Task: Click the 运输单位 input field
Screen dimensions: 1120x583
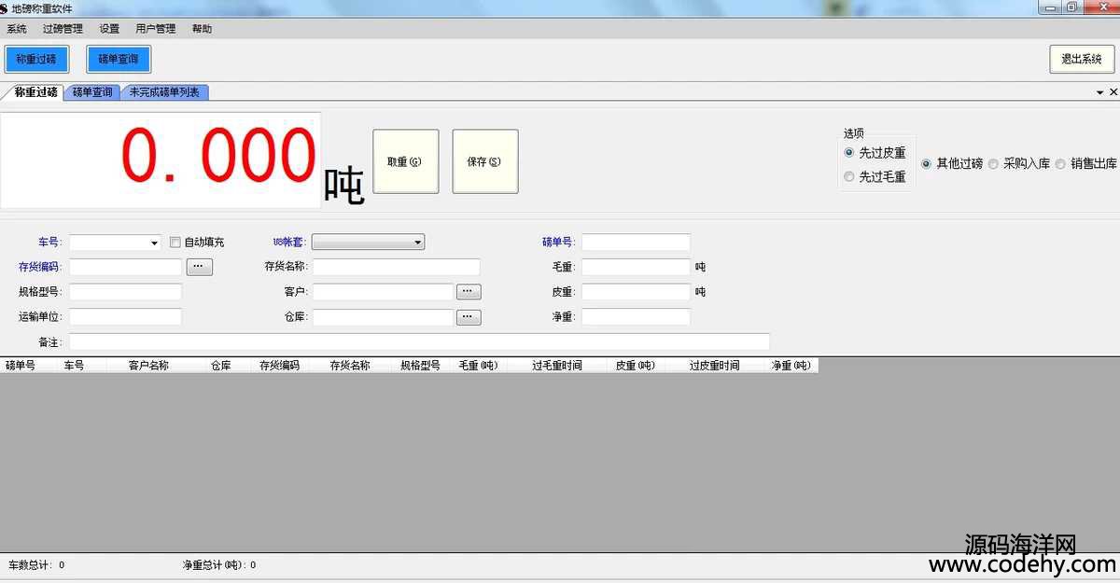Action: 125,317
